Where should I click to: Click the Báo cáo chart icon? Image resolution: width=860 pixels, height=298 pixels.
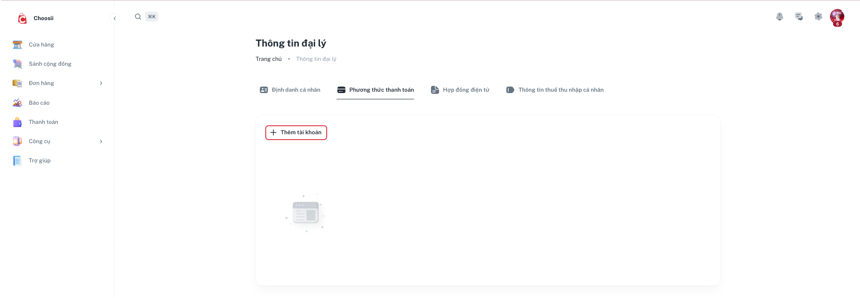tap(17, 103)
